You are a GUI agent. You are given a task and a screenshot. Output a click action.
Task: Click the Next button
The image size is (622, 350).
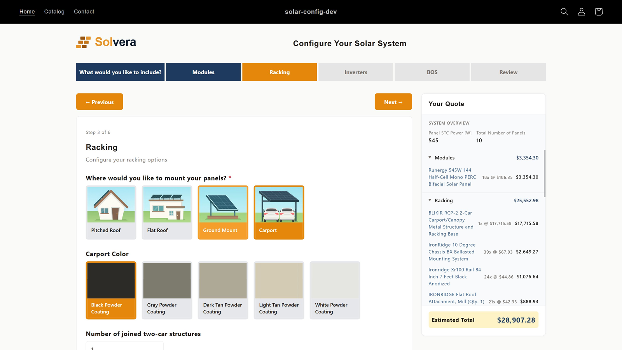pos(393,102)
